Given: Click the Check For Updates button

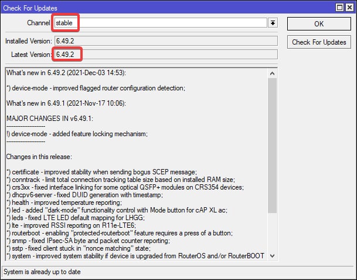Looking at the screenshot, I should point(319,42).
